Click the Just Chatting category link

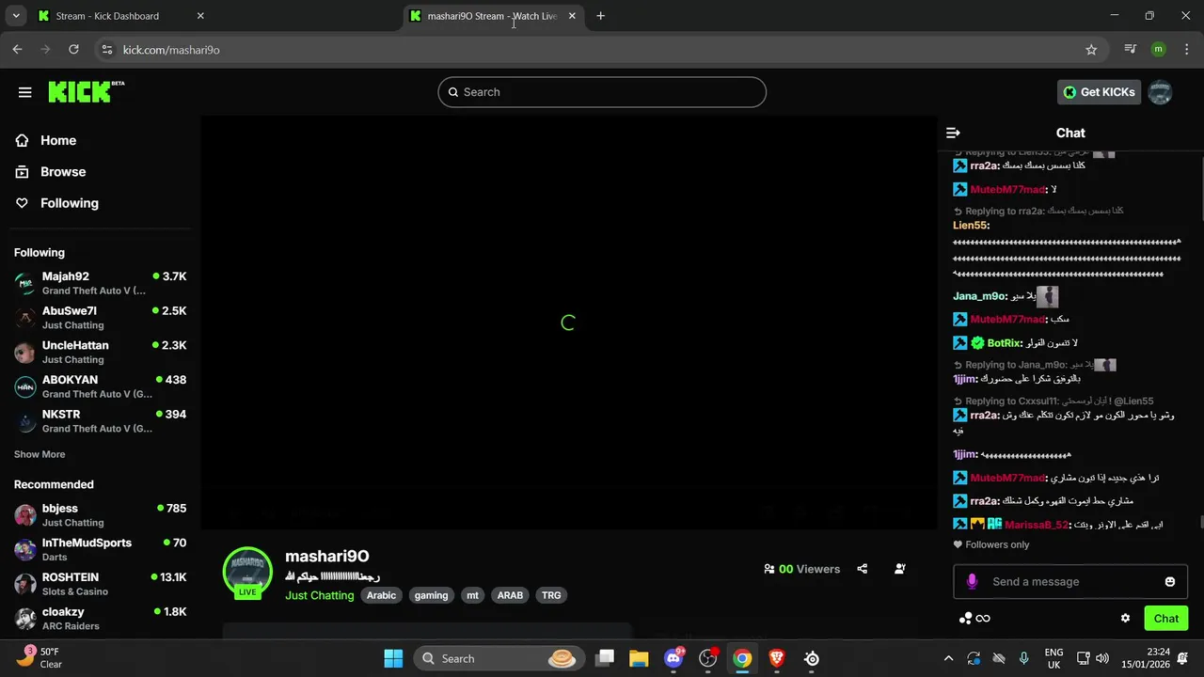[x=320, y=595]
